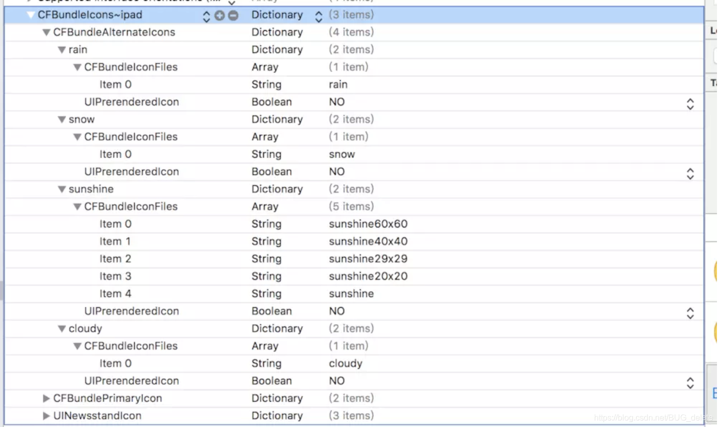Remove the CFBundleIcons~ipad row with the minus icon

[x=233, y=16]
